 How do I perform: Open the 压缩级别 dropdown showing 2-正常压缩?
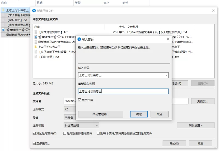point(81,125)
